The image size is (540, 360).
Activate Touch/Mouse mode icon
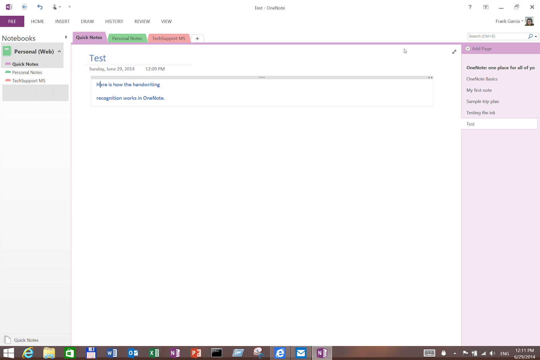[x=54, y=7]
